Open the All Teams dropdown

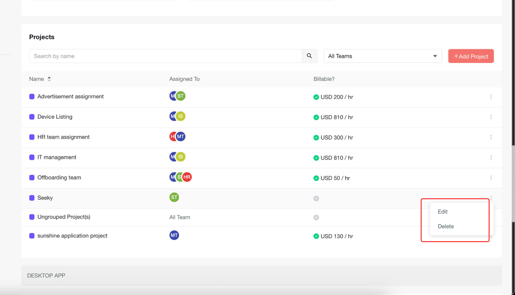[382, 56]
